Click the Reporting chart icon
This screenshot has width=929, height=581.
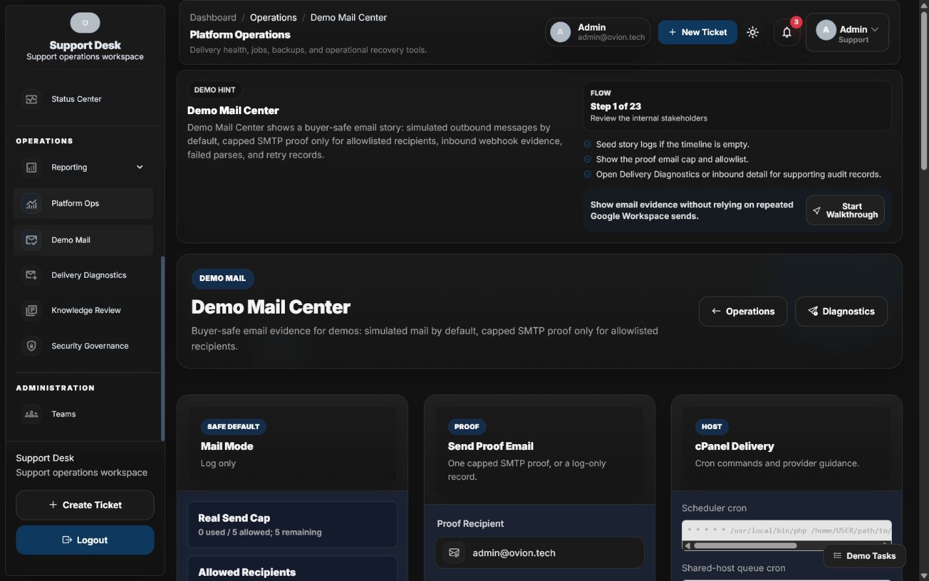pos(31,168)
